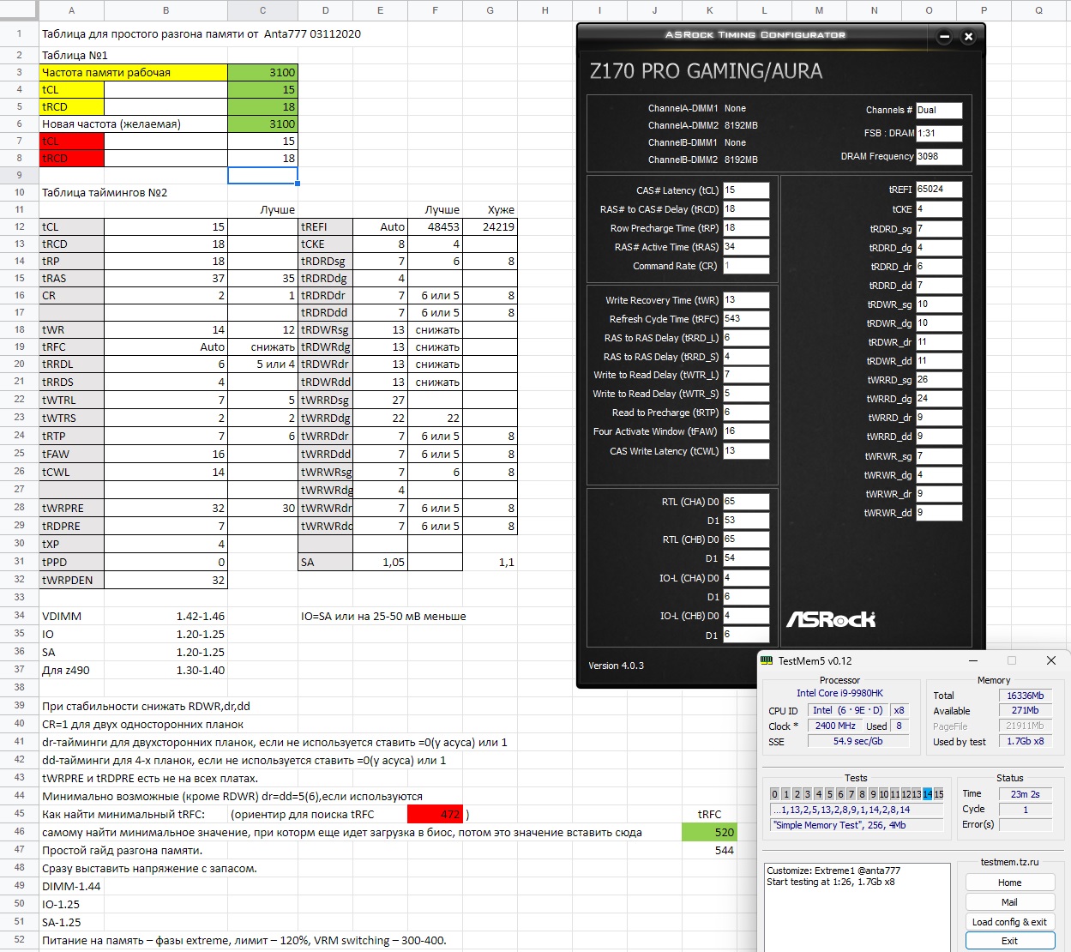
Task: Click the 'Для z490' cell
Action: pos(71,670)
